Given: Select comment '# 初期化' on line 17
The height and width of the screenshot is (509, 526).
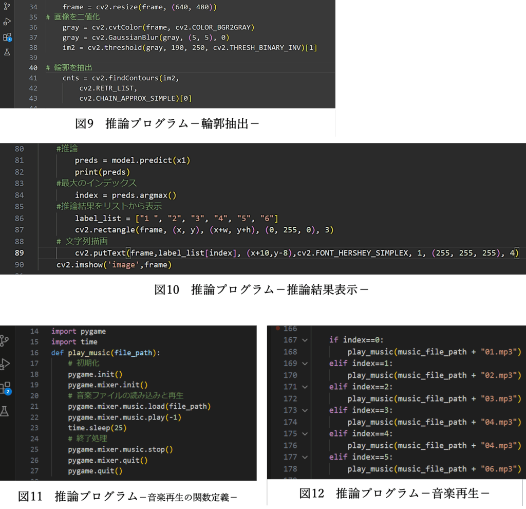Looking at the screenshot, I should pos(84,363).
